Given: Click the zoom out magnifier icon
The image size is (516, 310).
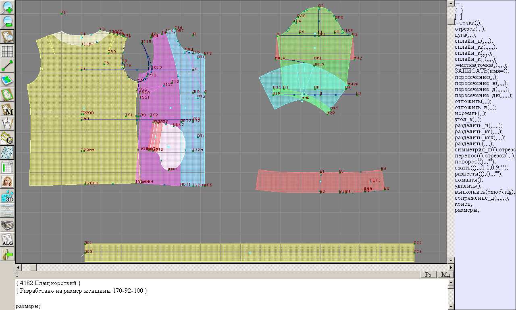Looking at the screenshot, I should point(8,22).
